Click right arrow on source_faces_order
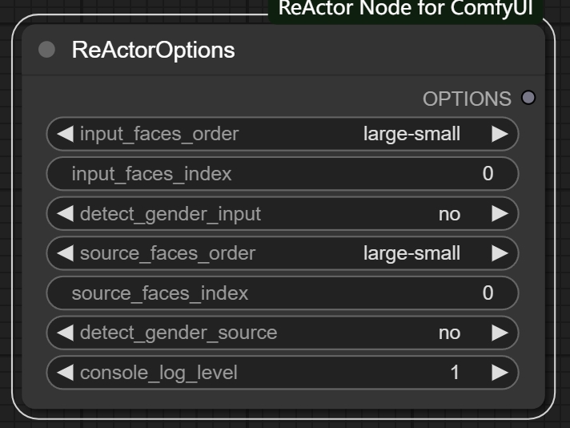 click(x=500, y=253)
